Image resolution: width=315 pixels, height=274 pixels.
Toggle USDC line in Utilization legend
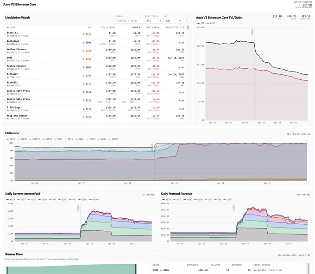[x=79, y=139]
